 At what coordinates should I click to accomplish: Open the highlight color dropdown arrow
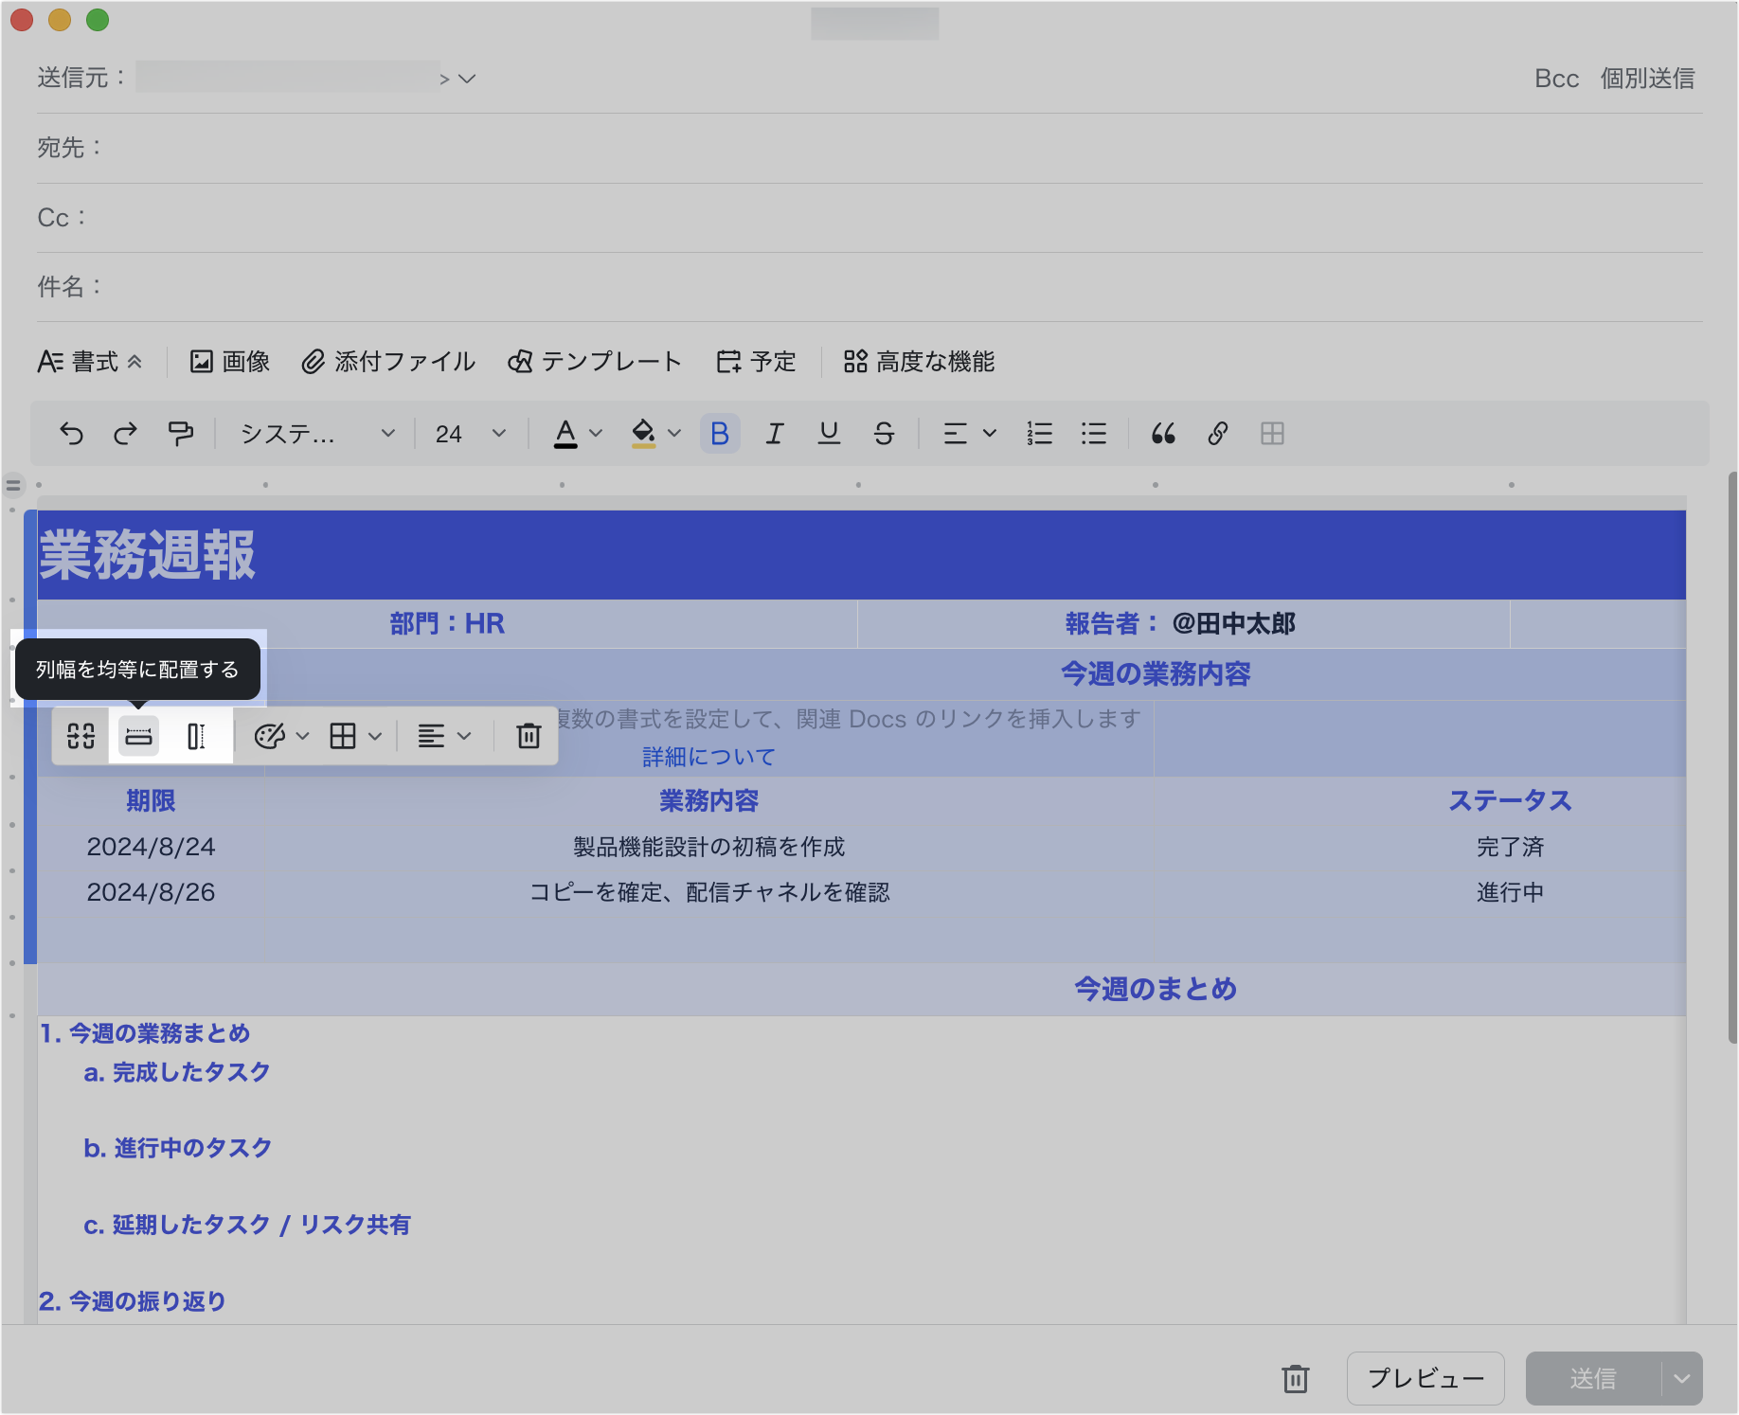674,434
